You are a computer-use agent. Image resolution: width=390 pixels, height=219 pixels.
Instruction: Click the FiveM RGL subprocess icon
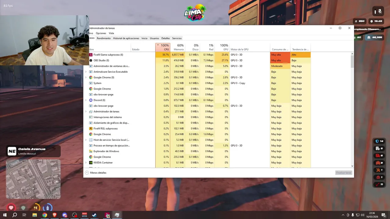tap(91, 128)
